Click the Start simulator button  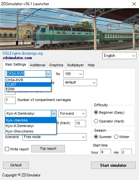(113, 165)
